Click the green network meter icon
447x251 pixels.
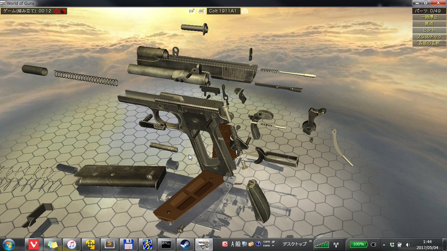click(321, 244)
